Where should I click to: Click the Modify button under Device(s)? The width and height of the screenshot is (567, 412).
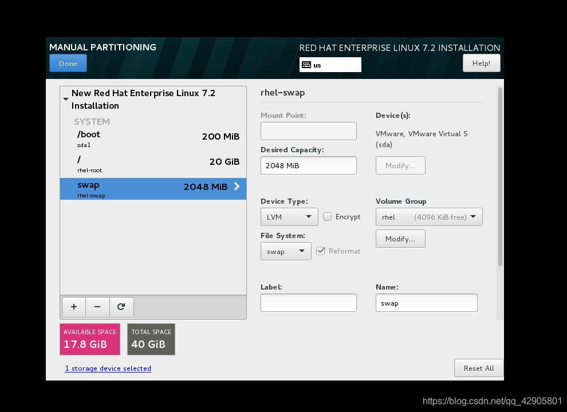(400, 165)
